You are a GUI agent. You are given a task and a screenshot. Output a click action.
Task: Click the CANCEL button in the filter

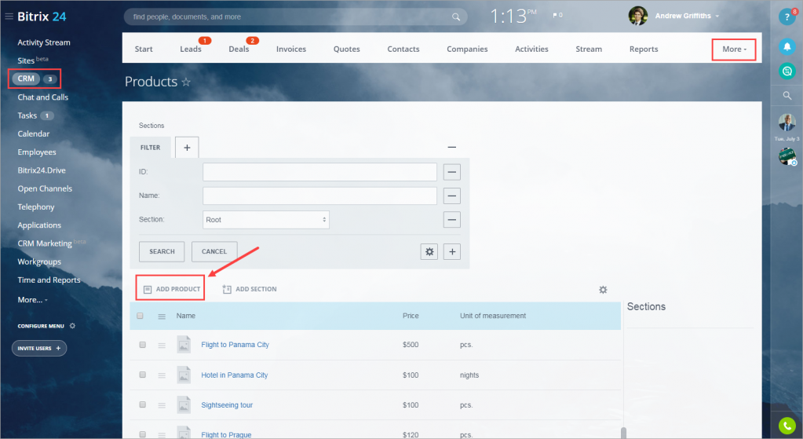(x=214, y=251)
